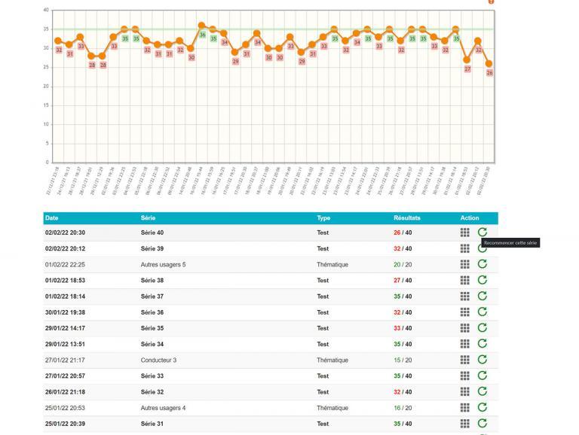Click the chart data point labeled 27
The width and height of the screenshot is (579, 435).
[x=467, y=60]
